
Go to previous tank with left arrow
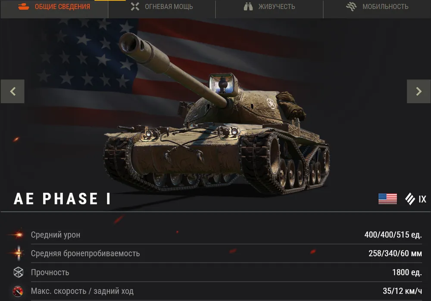pos(12,91)
